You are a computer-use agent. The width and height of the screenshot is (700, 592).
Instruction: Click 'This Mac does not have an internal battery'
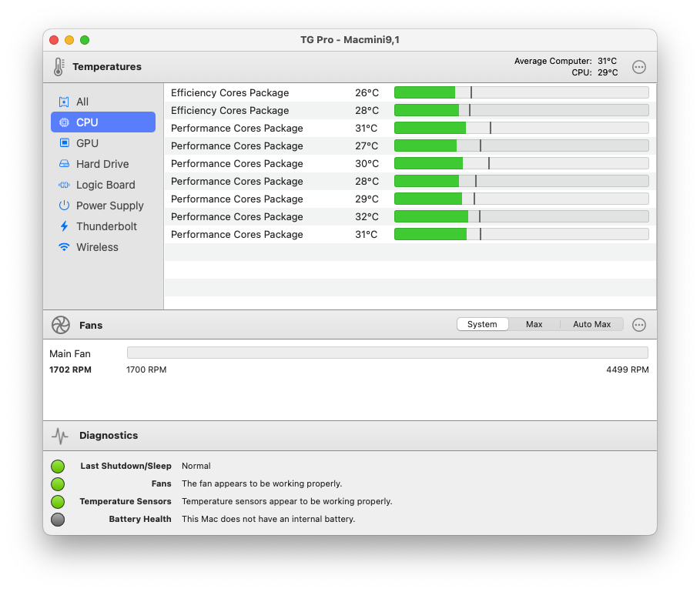click(268, 520)
